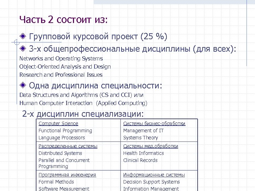
Task: Open the underlined 'Computer Science' heading
Action: pos(58,123)
